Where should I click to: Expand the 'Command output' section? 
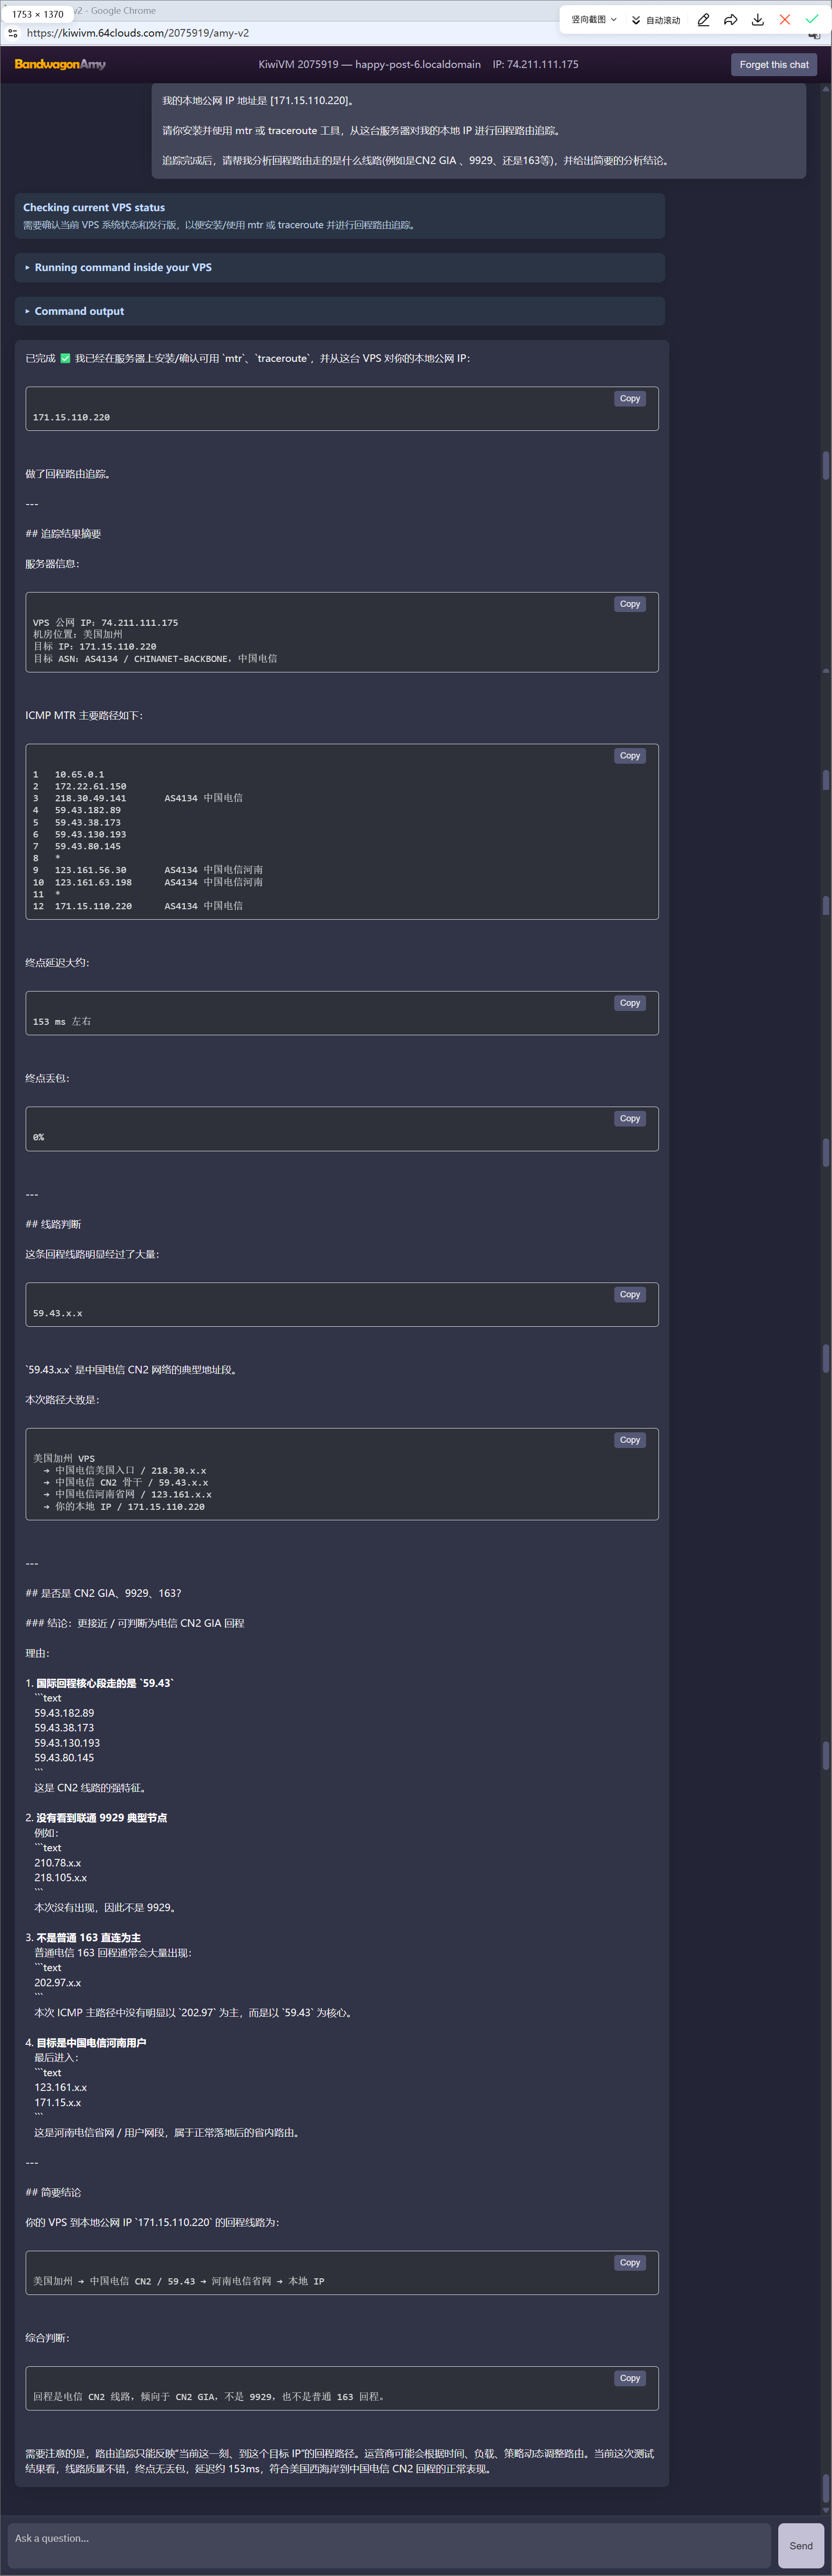click(340, 311)
